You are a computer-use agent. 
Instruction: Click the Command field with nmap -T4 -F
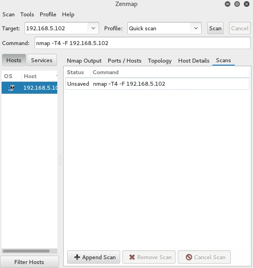click(x=142, y=43)
